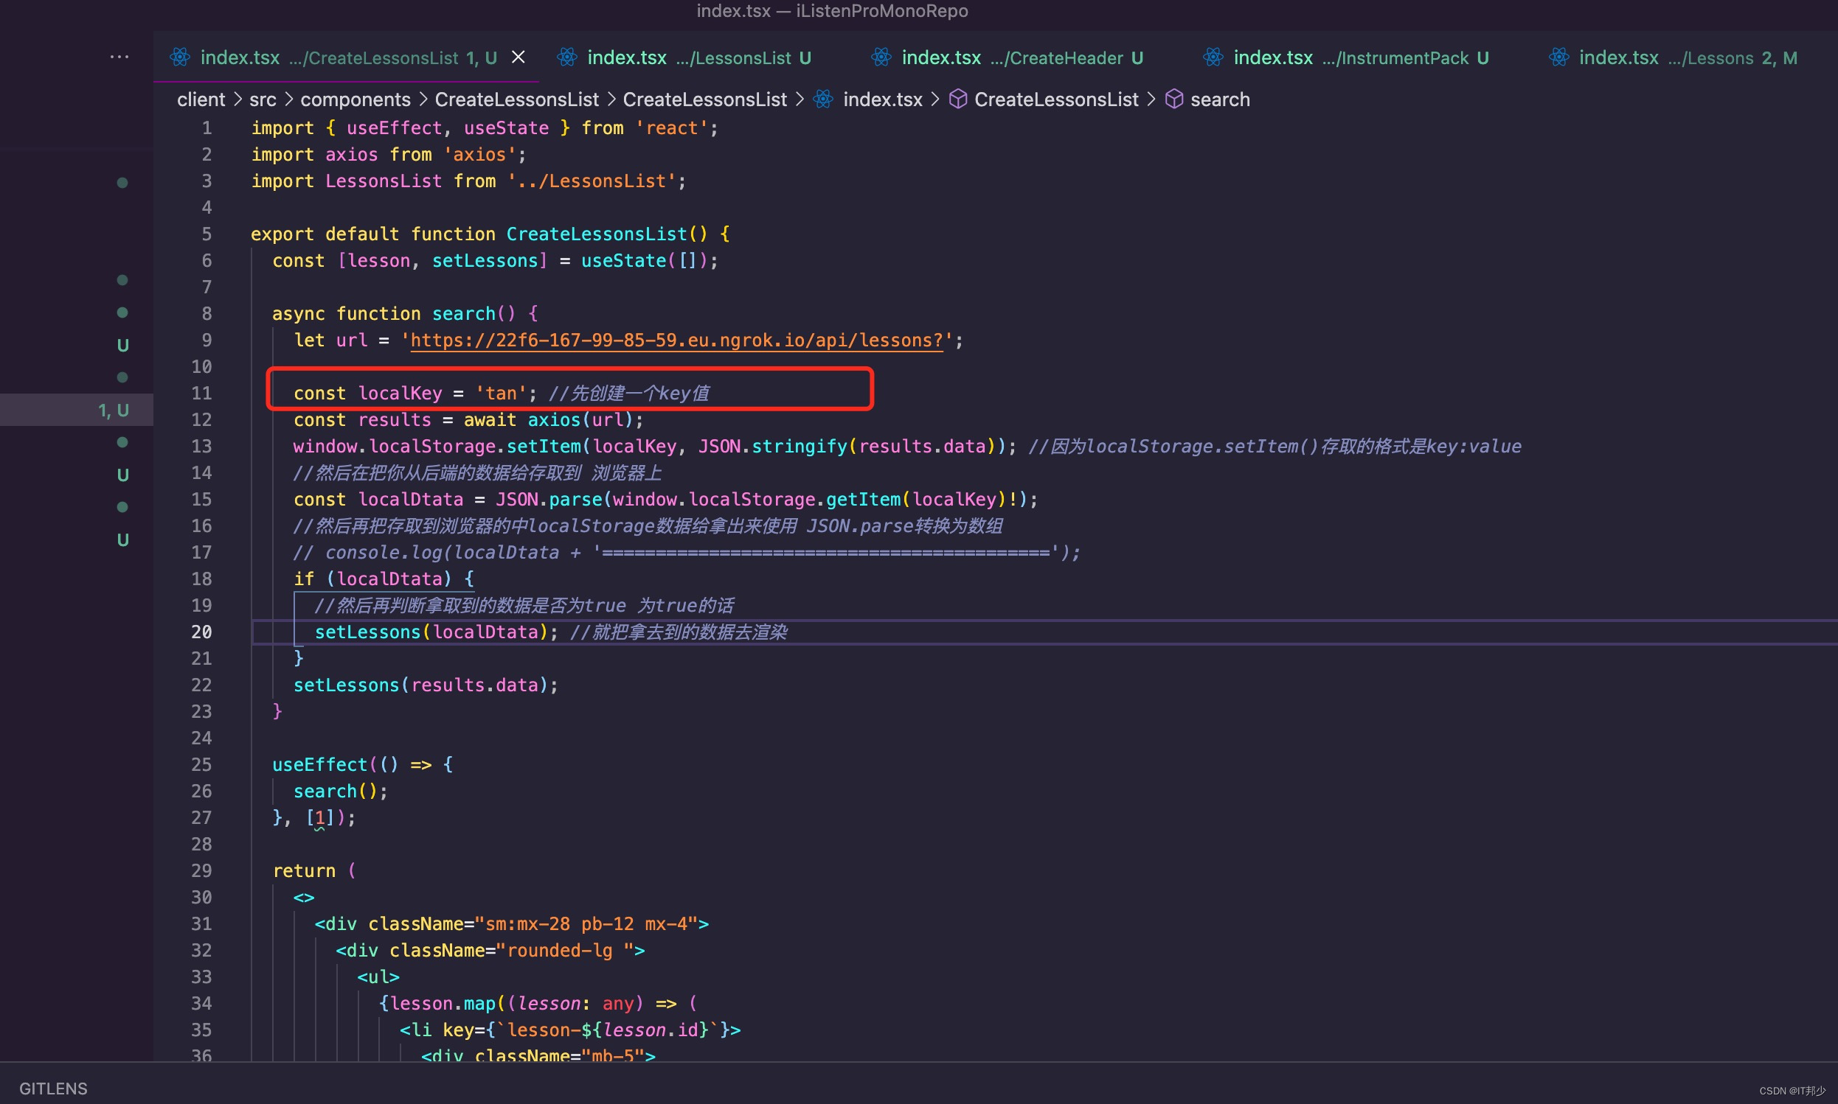This screenshot has width=1838, height=1104.
Task: Click React icon on CreateHeader tab
Action: 881,57
